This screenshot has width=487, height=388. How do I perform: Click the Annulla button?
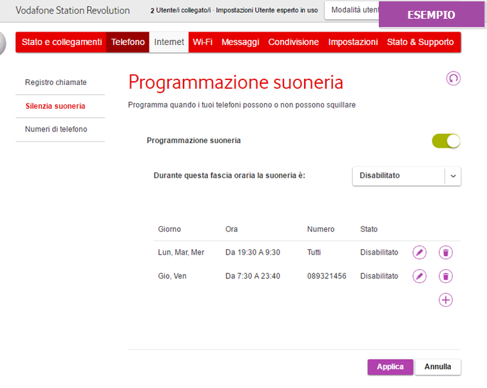click(438, 367)
